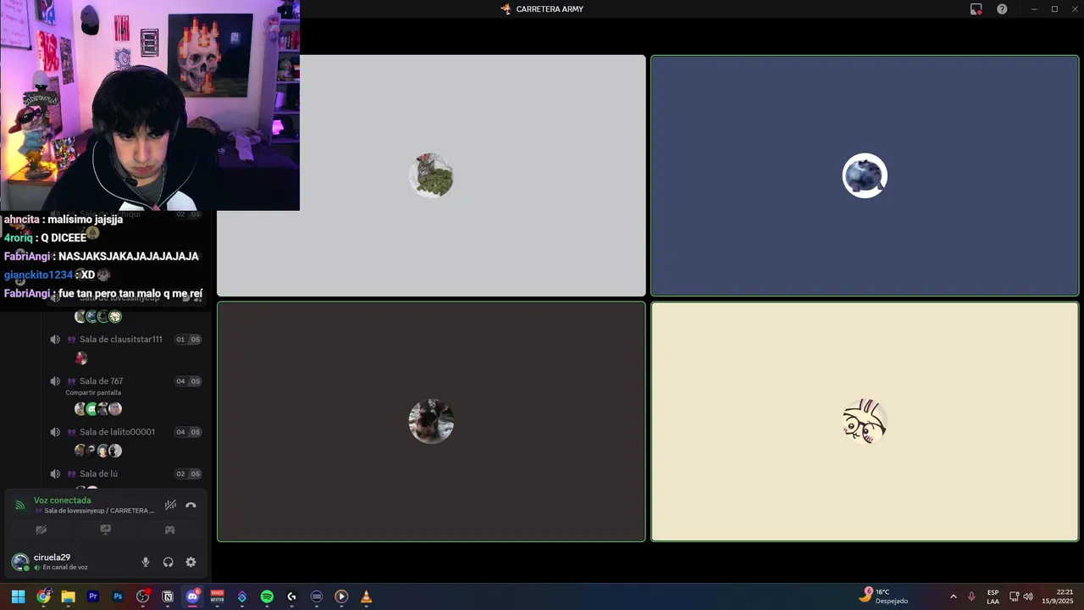This screenshot has height=610, width=1084.
Task: Click the ahncita chat message
Action: pos(64,219)
